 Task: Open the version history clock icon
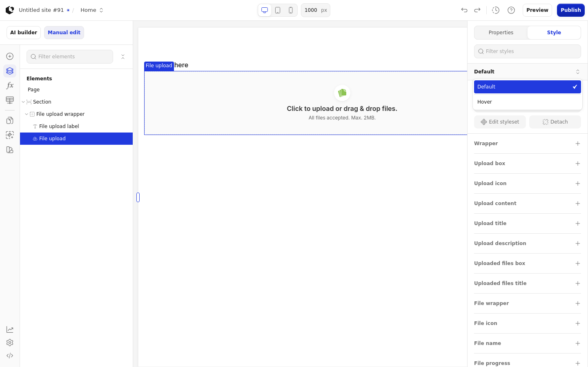click(x=496, y=10)
